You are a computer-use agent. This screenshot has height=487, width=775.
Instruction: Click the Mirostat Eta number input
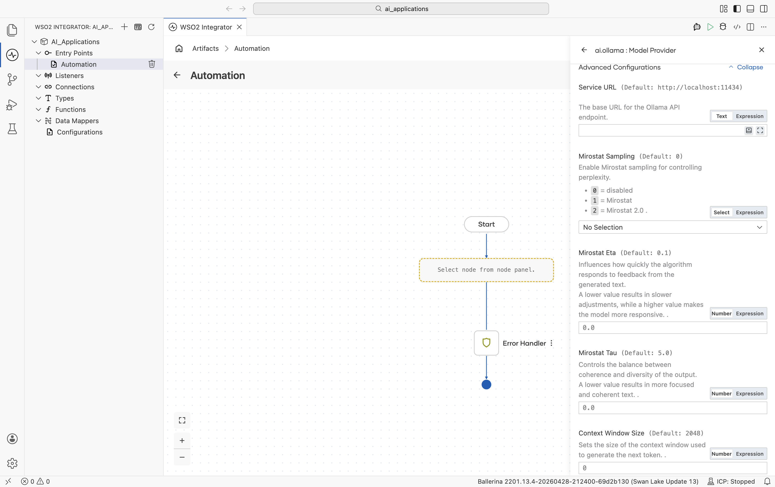click(673, 328)
